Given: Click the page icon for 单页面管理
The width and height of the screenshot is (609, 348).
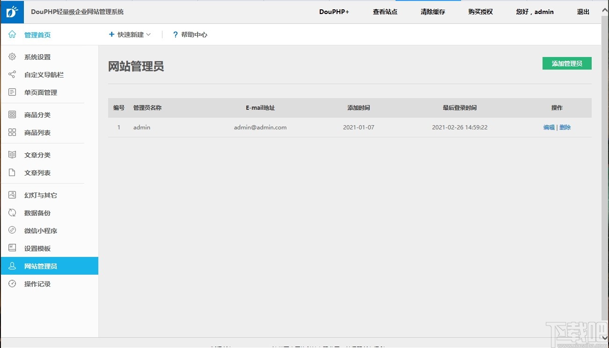Looking at the screenshot, I should [12, 92].
